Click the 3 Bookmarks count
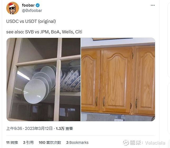The width and height of the screenshot is (170, 148). tap(77, 142)
